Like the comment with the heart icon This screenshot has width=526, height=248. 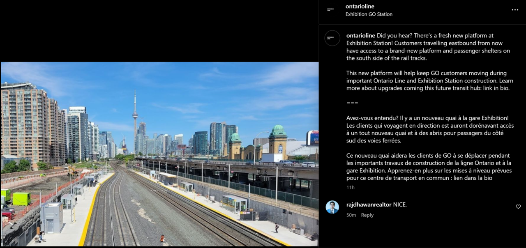click(518, 207)
